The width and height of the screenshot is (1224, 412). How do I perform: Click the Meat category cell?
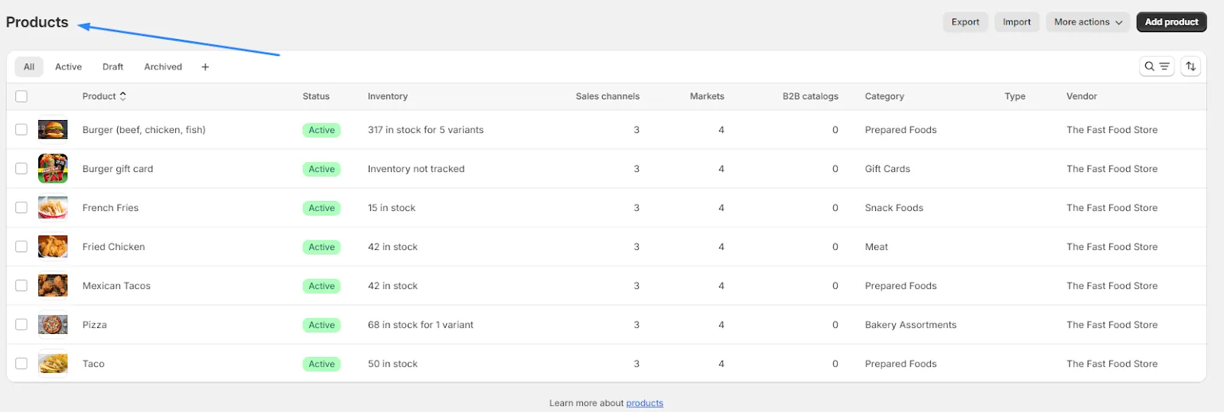pyautogui.click(x=877, y=247)
